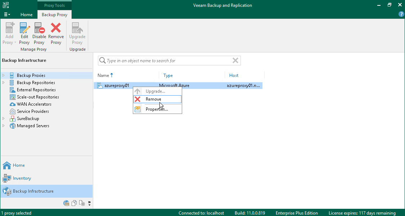This screenshot has height=216, width=405.
Task: Click the tape infrastructure globe icon near status bar
Action: pyautogui.click(x=66, y=203)
